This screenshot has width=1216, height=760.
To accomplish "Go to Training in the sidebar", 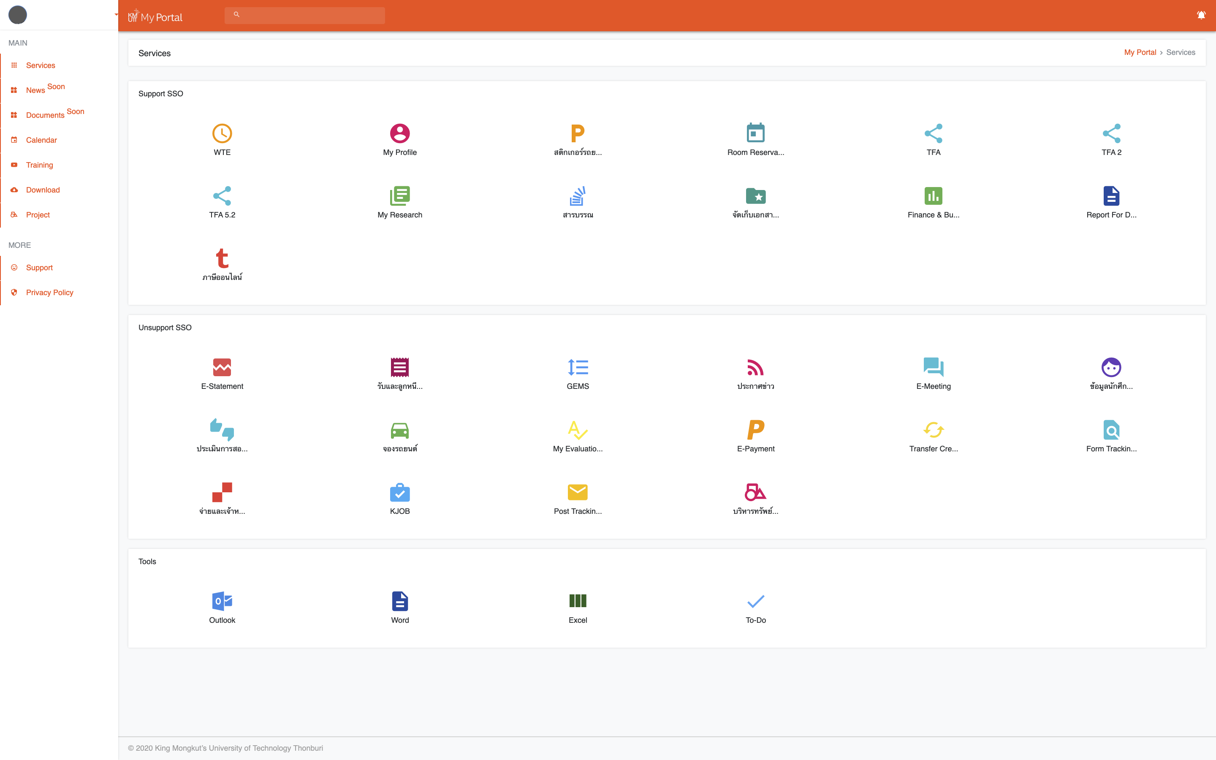I will (39, 165).
